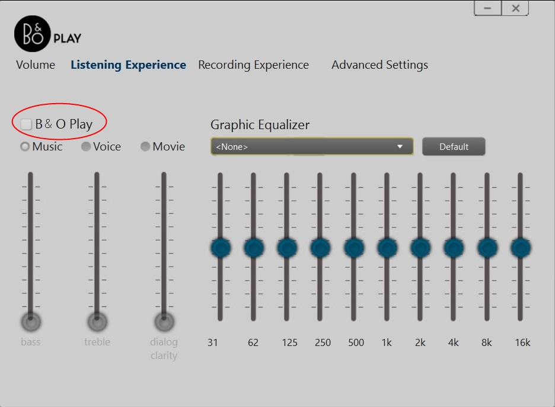This screenshot has width=555, height=407.
Task: Click the bass slider knob
Action: click(31, 322)
